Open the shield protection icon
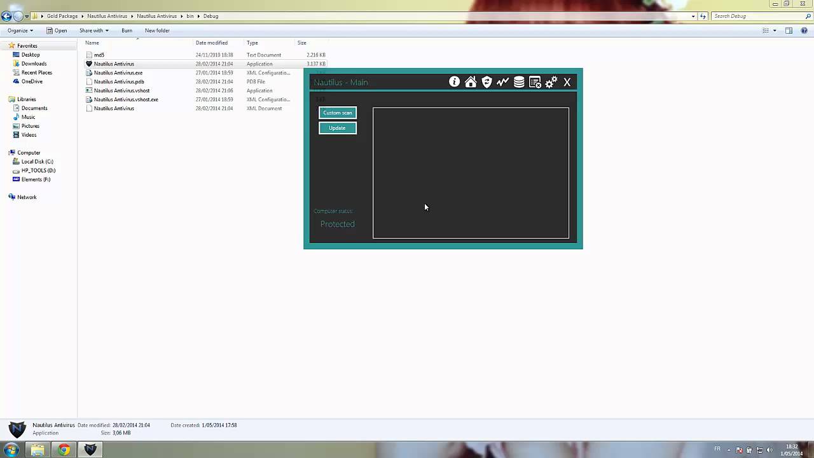 486,82
